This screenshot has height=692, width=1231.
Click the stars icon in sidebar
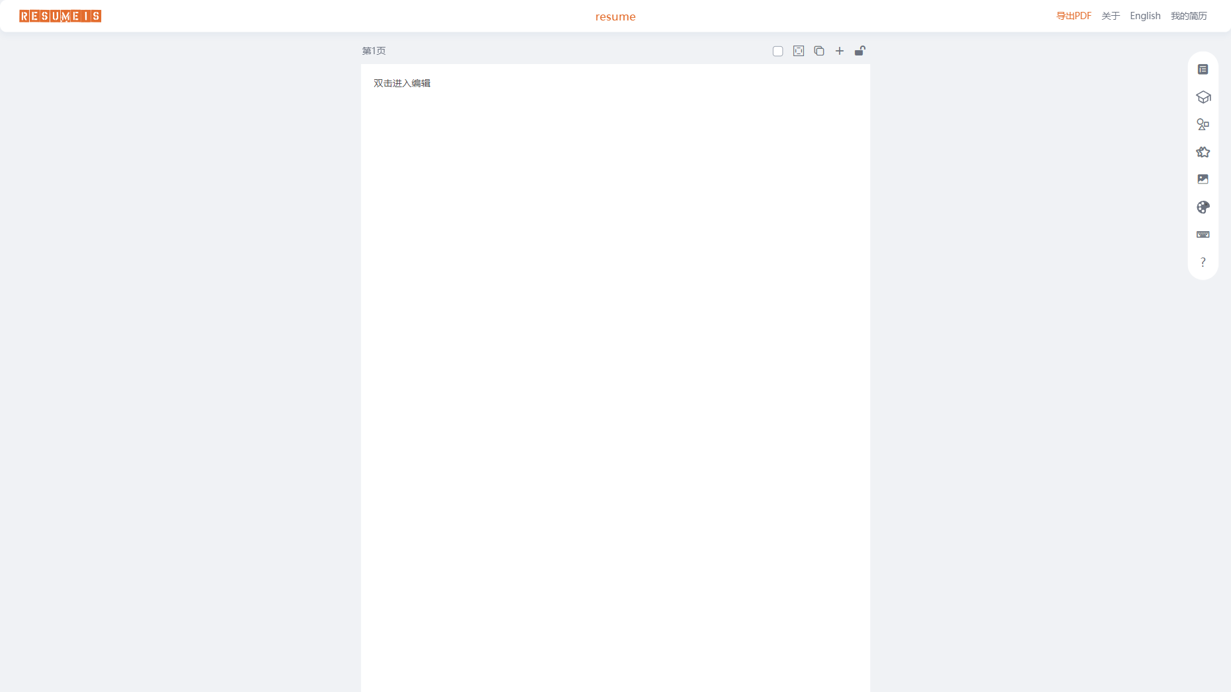tap(1203, 152)
